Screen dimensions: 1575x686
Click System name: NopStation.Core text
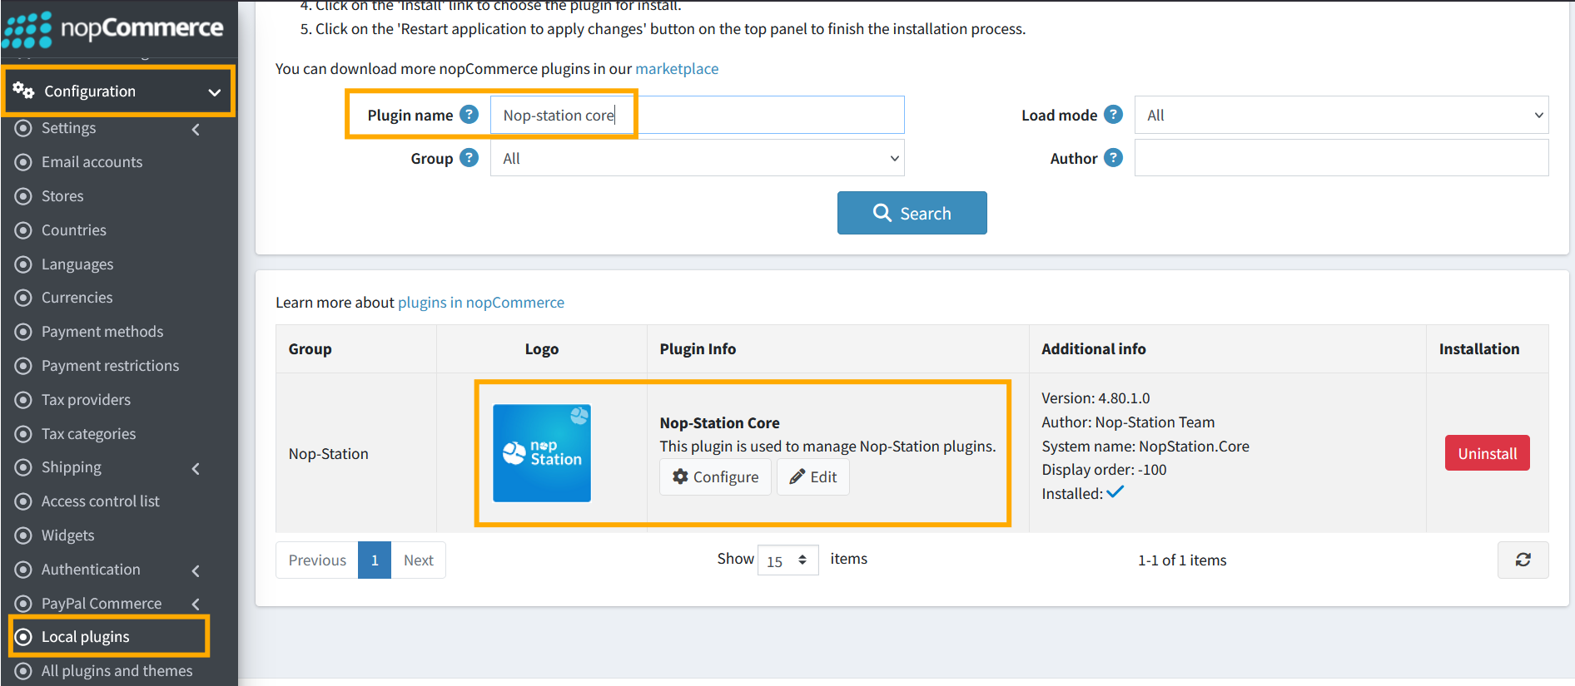(x=1145, y=447)
